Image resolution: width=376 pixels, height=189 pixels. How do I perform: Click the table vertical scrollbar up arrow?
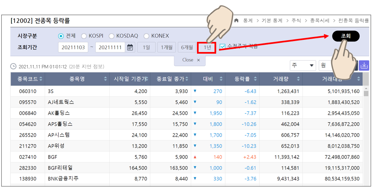[366, 89]
